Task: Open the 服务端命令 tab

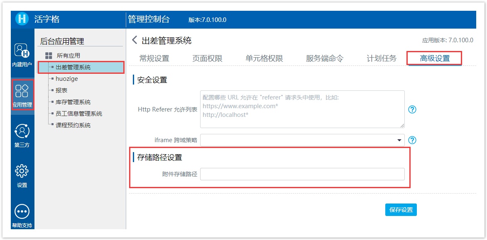Action: click(325, 58)
